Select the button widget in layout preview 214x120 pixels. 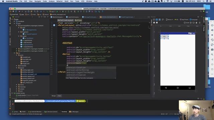click(165, 37)
